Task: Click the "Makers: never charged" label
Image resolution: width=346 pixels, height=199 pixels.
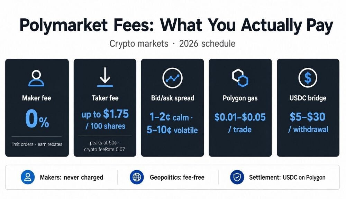Action: 72,177
